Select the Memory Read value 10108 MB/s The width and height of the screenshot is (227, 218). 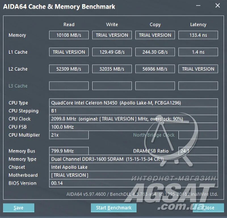69,35
